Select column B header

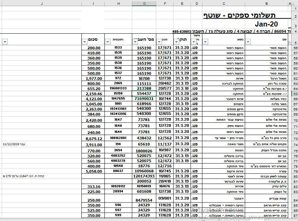click(266, 3)
